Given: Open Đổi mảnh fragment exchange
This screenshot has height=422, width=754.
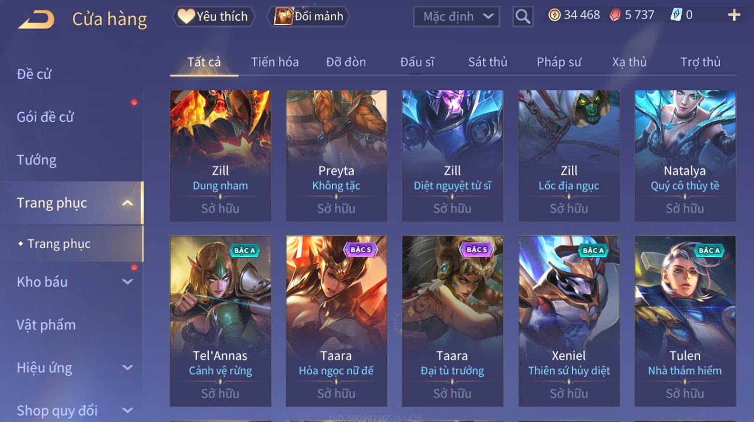Looking at the screenshot, I should [309, 17].
